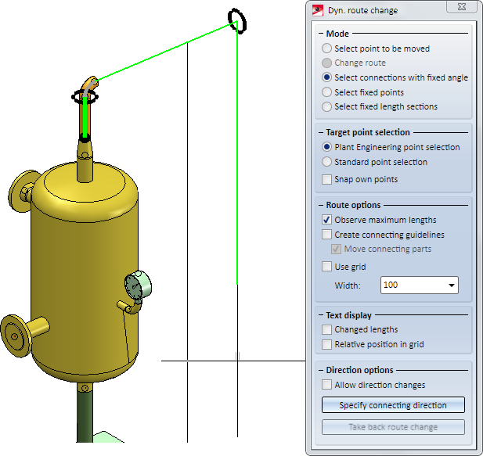Click the orange pipe elbow atop the vessel
Image resolution: width=483 pixels, height=456 pixels.
(x=90, y=84)
